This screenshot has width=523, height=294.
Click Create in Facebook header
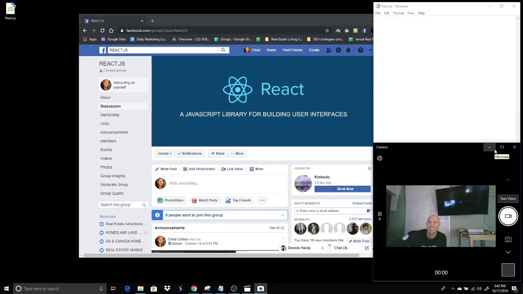[x=314, y=50]
